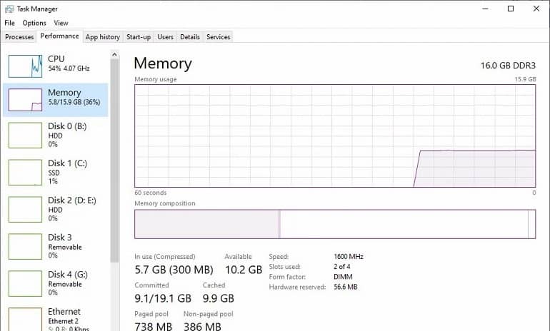
Task: Click the sidebar vertical scrollbar
Action: pos(114,143)
